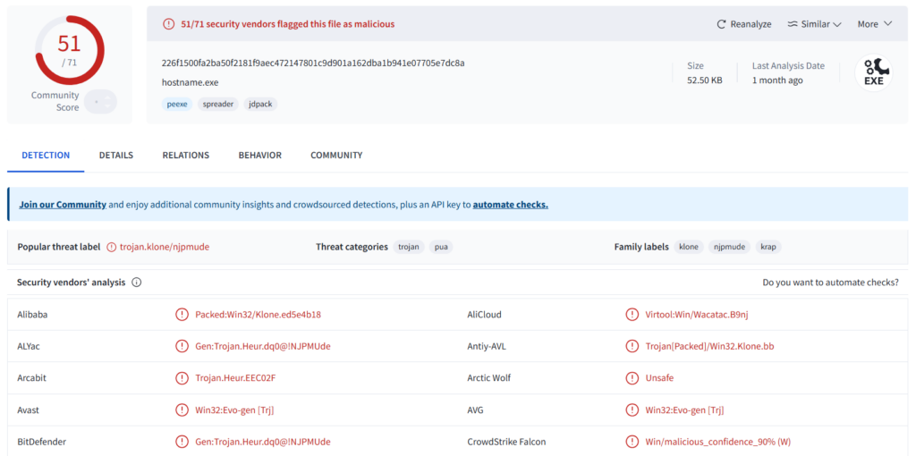
Task: Open the automate checks link in banner
Action: click(x=510, y=205)
